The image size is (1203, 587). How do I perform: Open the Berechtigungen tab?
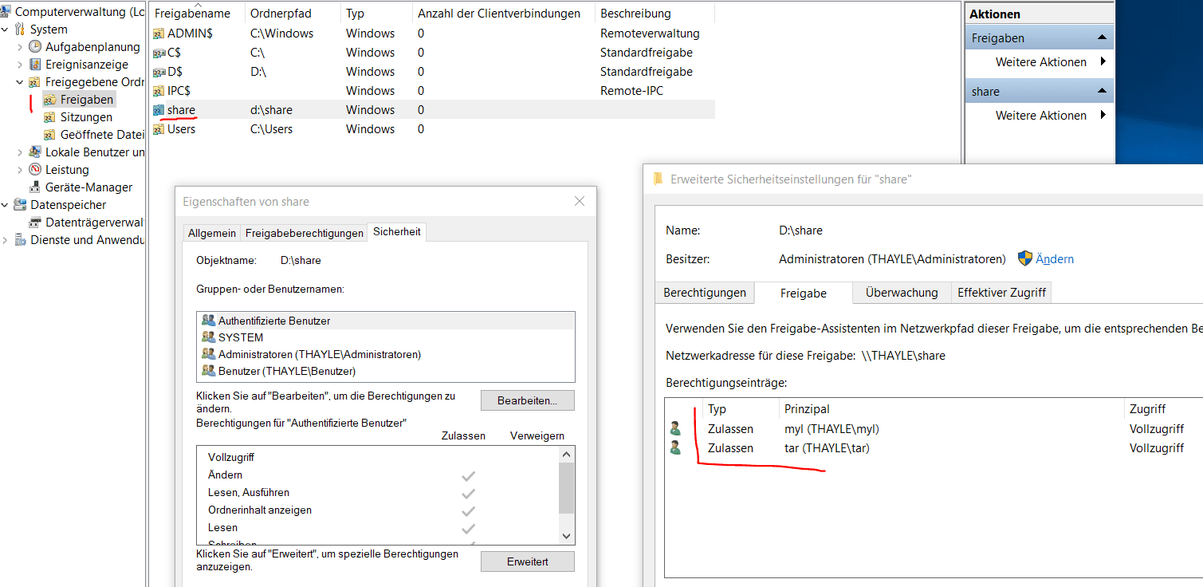(x=705, y=293)
